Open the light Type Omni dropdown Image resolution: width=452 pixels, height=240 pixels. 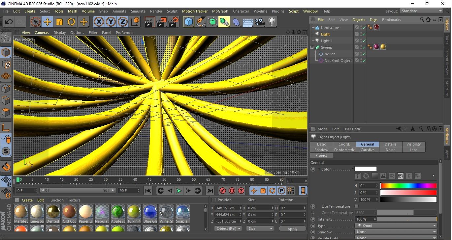[396, 226]
